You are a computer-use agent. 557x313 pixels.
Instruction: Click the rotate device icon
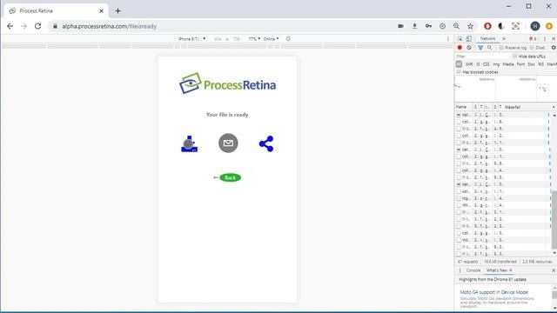pos(288,38)
